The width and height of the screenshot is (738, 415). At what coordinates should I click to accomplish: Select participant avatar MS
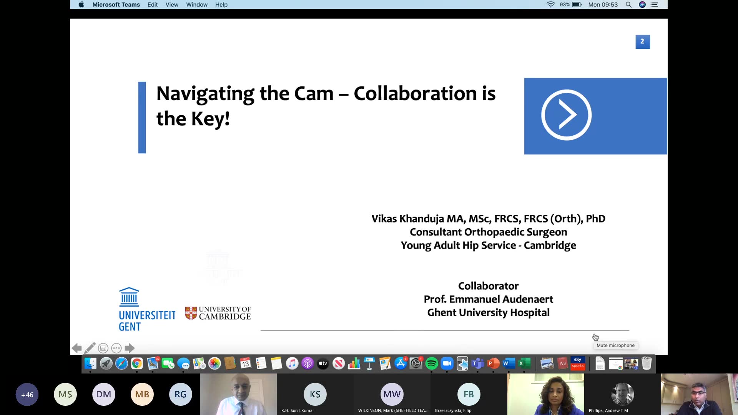pyautogui.click(x=65, y=394)
